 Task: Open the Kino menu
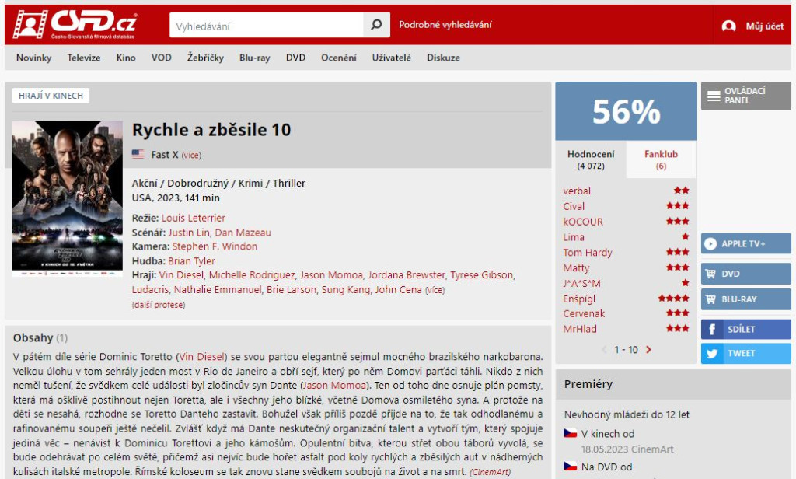[126, 58]
